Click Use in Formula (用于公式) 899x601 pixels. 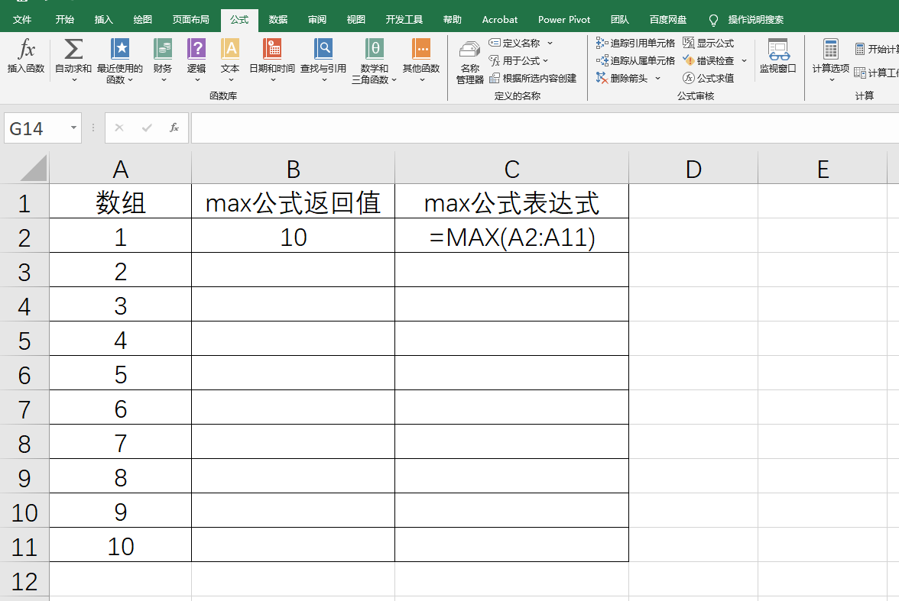pyautogui.click(x=514, y=60)
